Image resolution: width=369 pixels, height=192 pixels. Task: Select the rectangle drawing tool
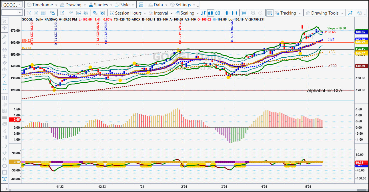point(5,173)
